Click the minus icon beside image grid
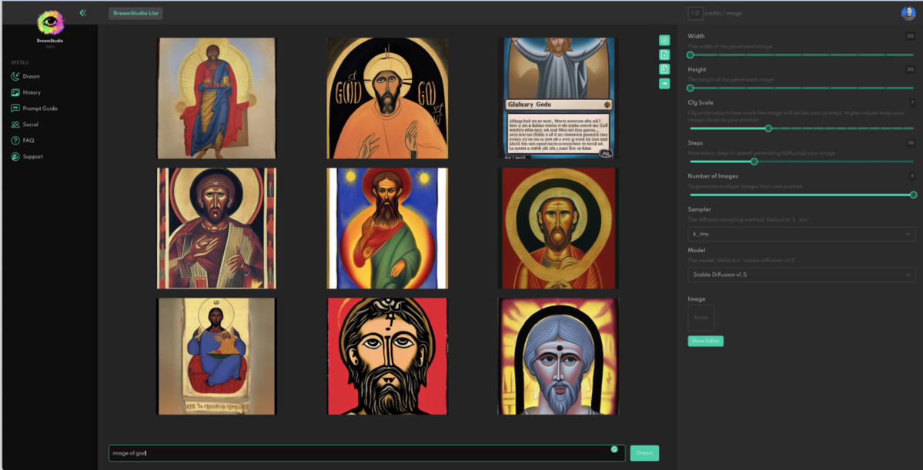 pyautogui.click(x=664, y=83)
